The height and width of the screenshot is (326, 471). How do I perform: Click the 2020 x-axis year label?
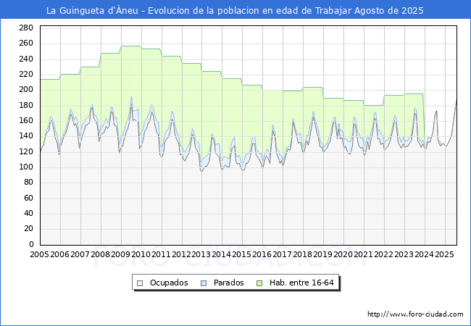[x=343, y=254]
